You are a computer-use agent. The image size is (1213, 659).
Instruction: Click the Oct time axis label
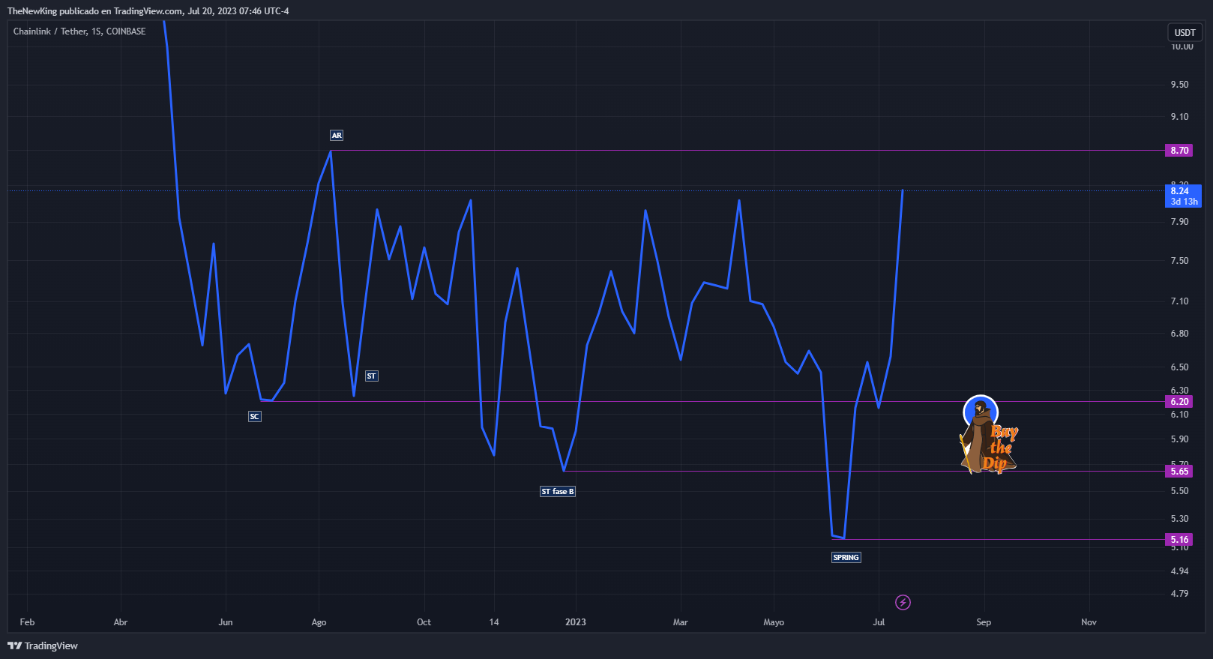tap(424, 622)
